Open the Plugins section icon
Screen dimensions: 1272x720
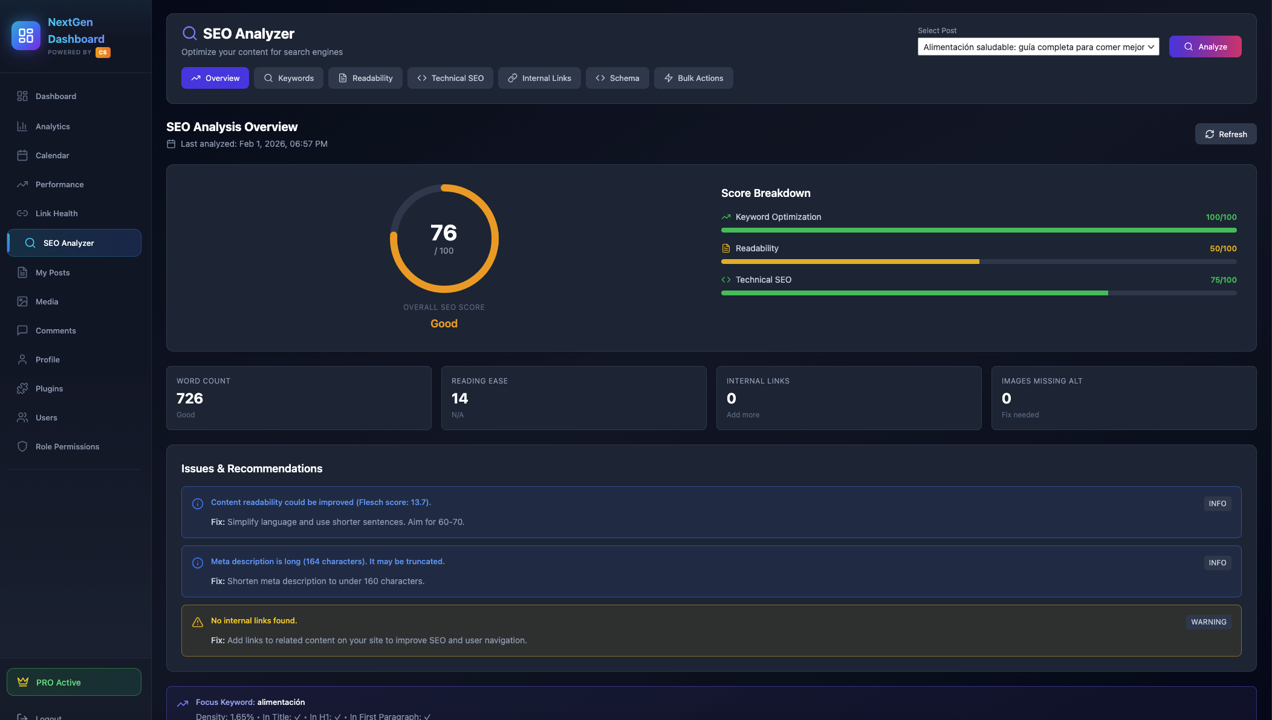point(22,388)
